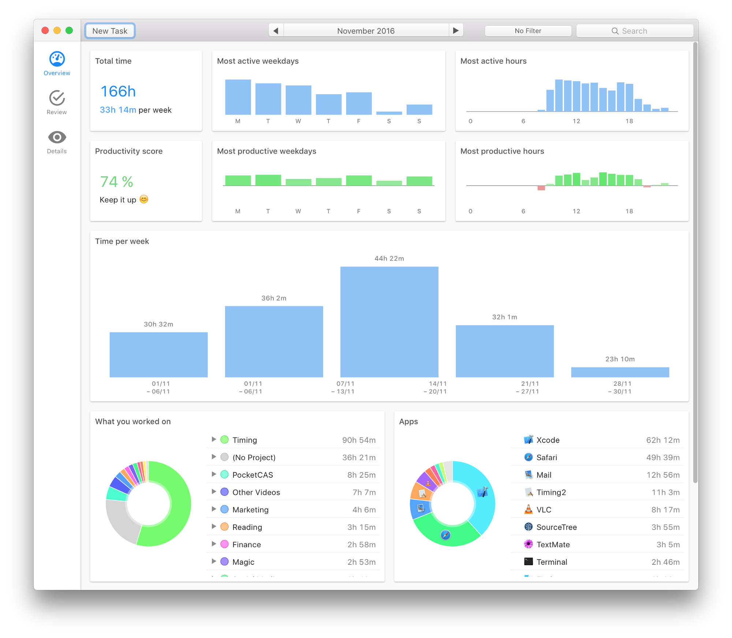Image resolution: width=732 pixels, height=638 pixels.
Task: Click the green Timing project color dot
Action: 225,440
